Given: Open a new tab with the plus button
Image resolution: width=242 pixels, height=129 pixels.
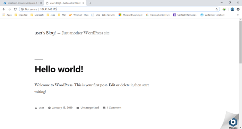Looking at the screenshot, I should (90, 3).
